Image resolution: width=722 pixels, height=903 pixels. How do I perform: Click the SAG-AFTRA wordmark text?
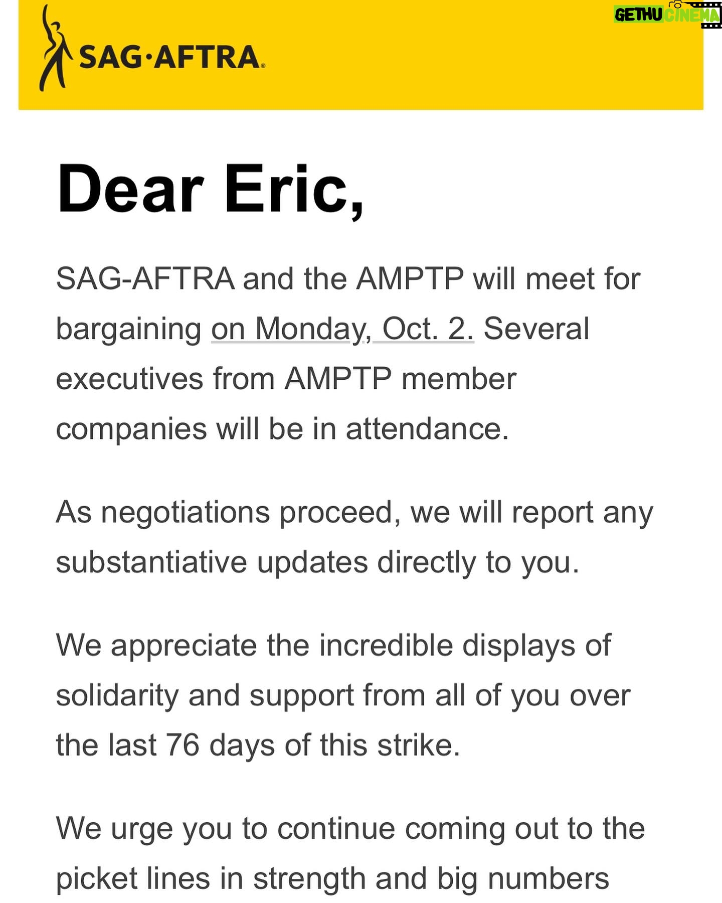tap(169, 57)
